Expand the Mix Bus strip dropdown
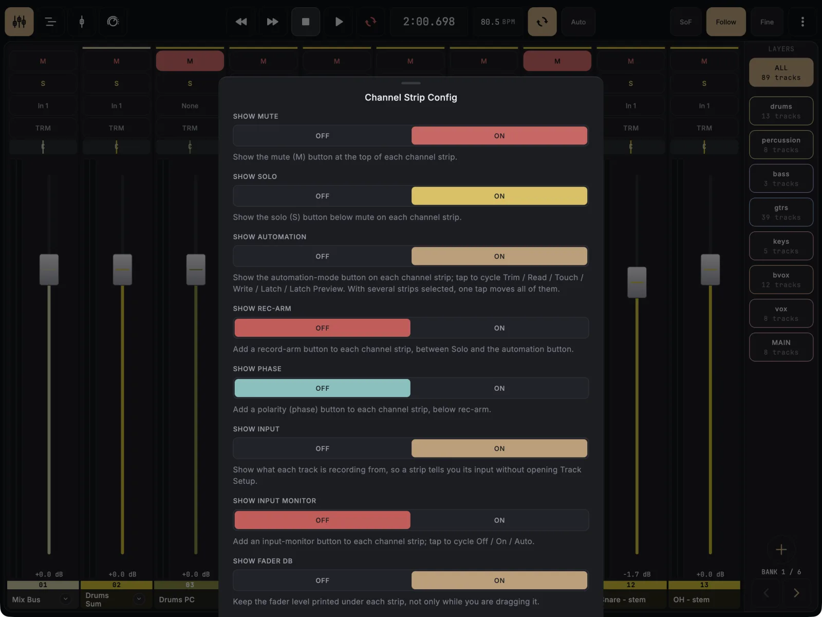This screenshot has width=822, height=617. pos(65,599)
